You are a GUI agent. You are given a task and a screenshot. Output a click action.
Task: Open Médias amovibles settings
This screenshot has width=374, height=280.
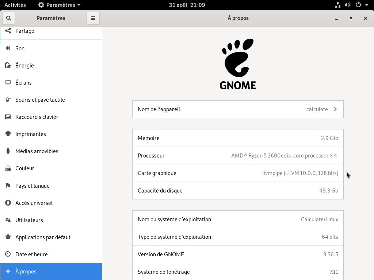[51, 151]
